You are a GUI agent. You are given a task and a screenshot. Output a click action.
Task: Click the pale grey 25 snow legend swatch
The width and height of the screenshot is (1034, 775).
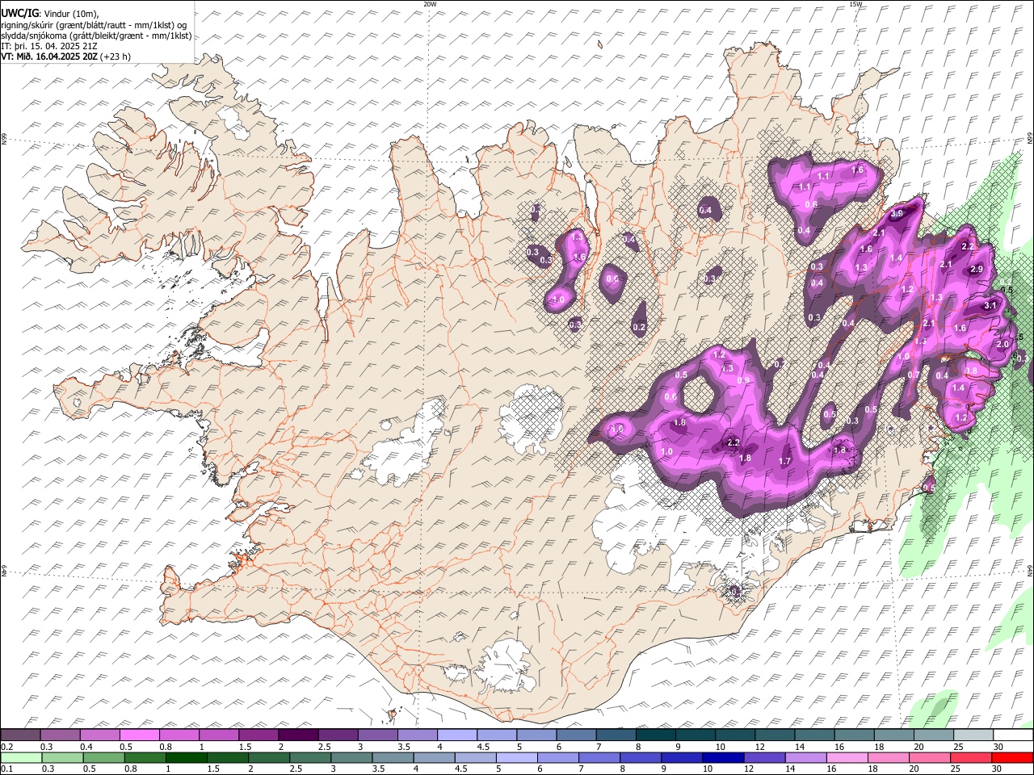(x=973, y=735)
